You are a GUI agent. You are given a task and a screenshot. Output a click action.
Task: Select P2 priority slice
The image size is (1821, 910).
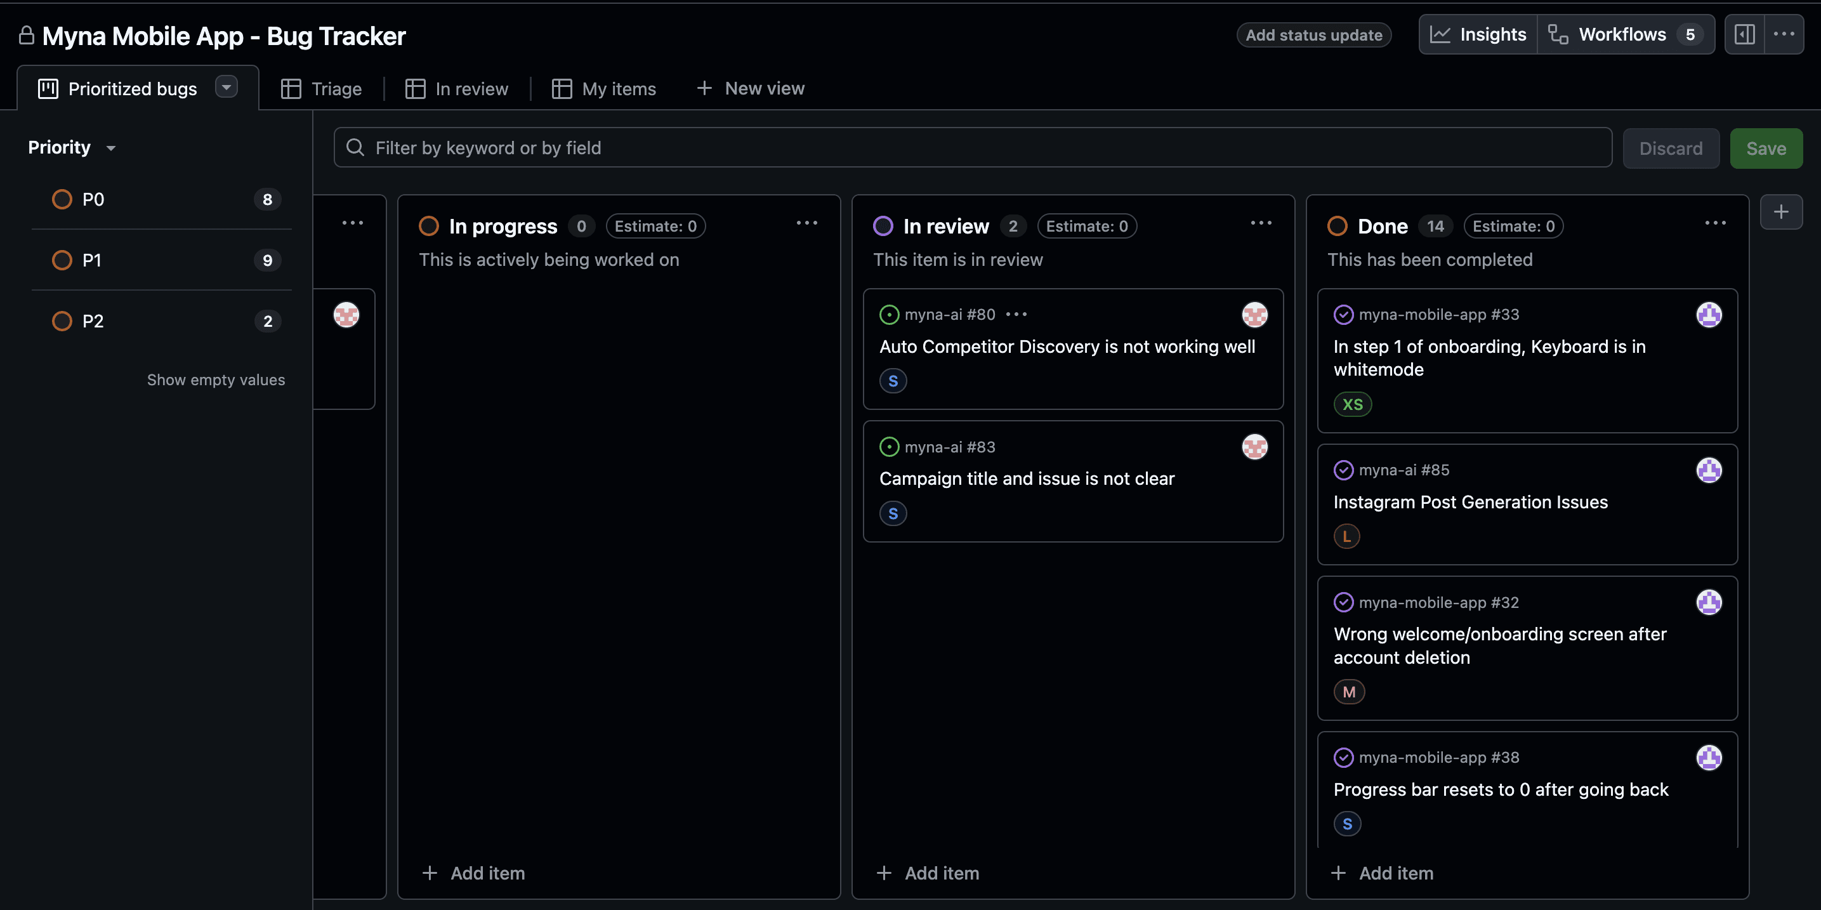click(x=92, y=321)
